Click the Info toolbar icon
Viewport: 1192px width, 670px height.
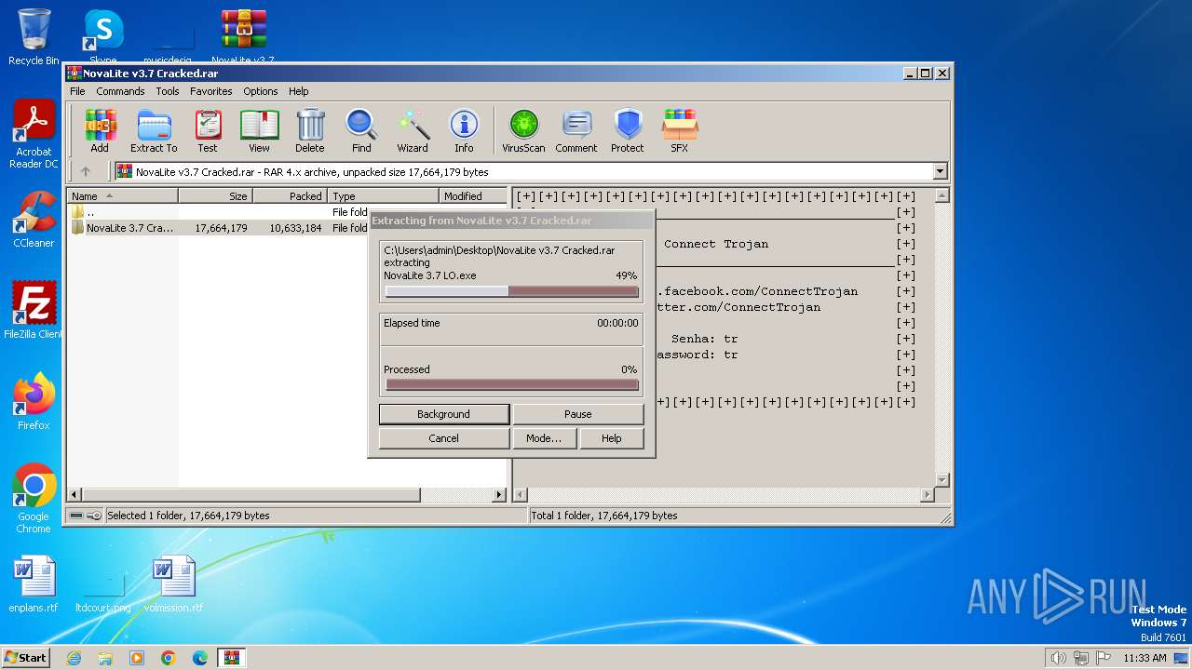pos(464,130)
